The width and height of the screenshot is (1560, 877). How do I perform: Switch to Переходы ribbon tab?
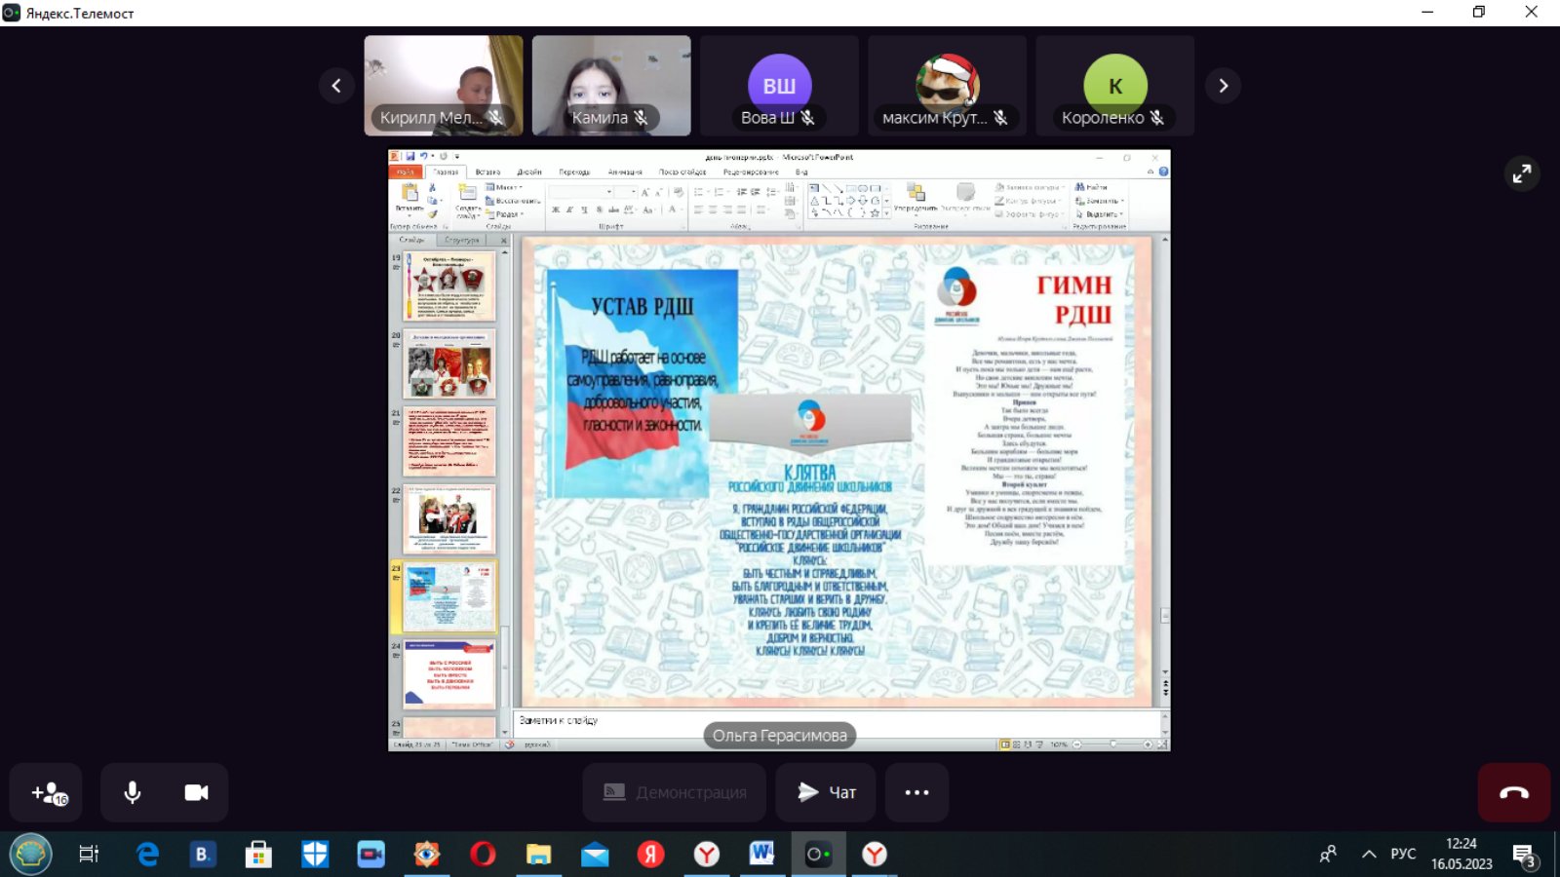pyautogui.click(x=574, y=172)
